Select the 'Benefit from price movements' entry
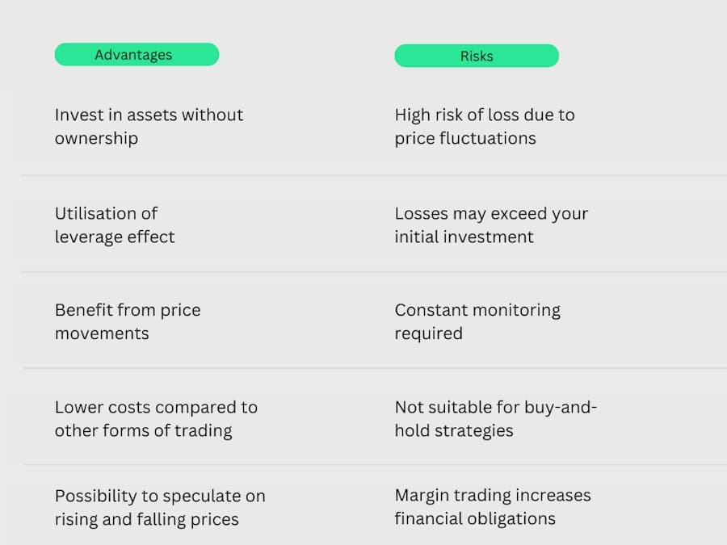This screenshot has width=727, height=545. (x=128, y=321)
